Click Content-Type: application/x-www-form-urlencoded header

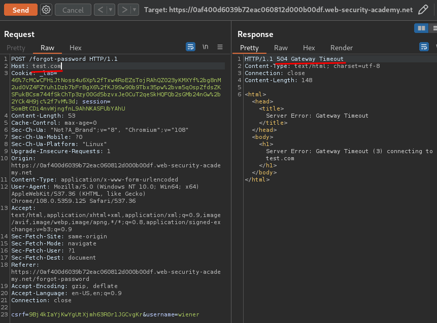tap(94, 180)
